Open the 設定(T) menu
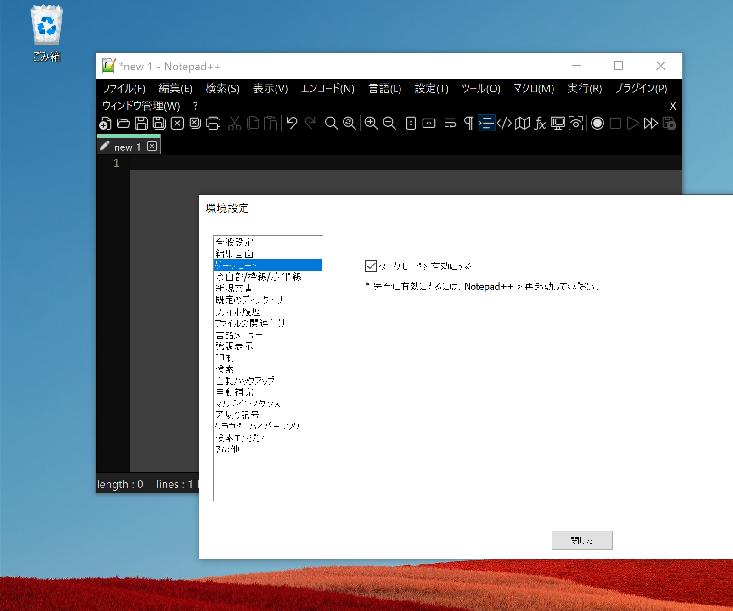The height and width of the screenshot is (611, 733). [x=432, y=88]
